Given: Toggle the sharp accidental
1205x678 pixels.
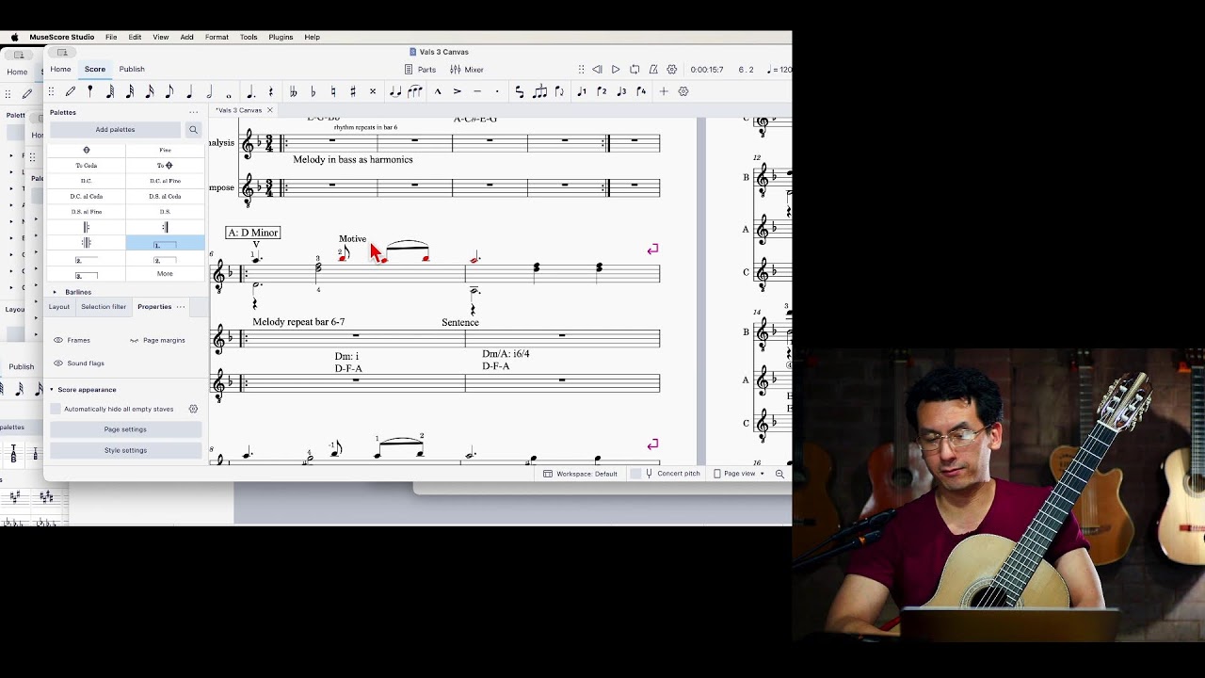Looking at the screenshot, I should pos(353,91).
